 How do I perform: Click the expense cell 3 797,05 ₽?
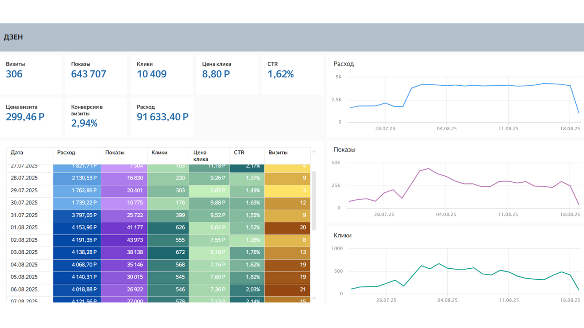(77, 215)
